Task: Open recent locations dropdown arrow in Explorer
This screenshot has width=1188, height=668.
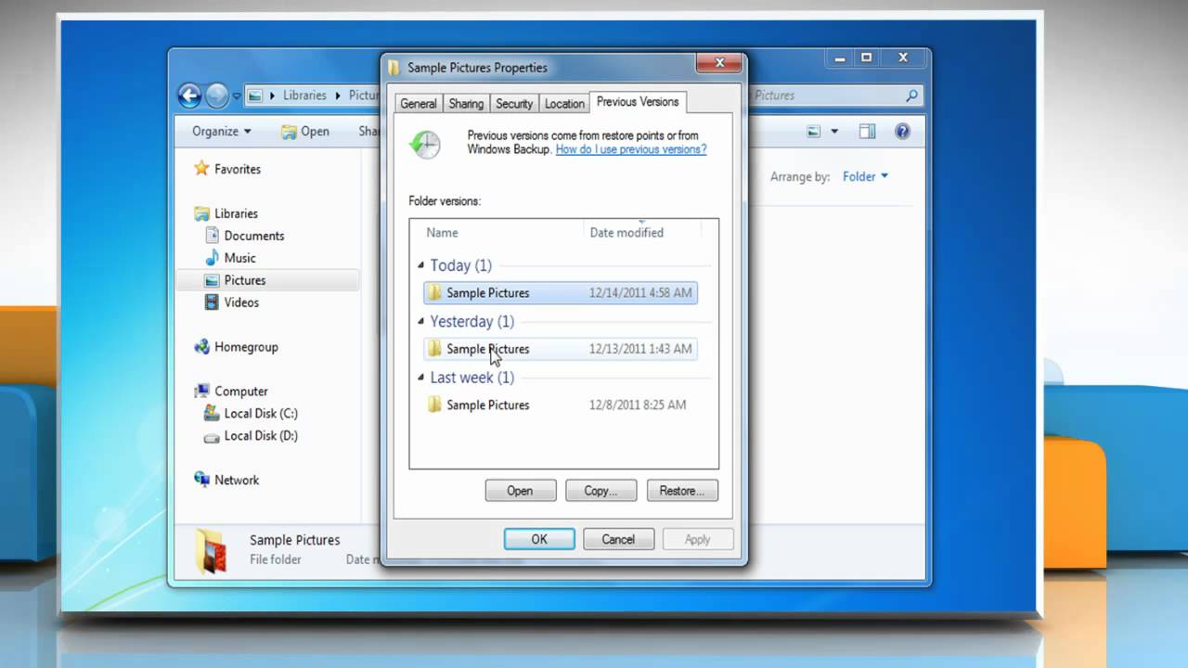Action: [x=237, y=96]
